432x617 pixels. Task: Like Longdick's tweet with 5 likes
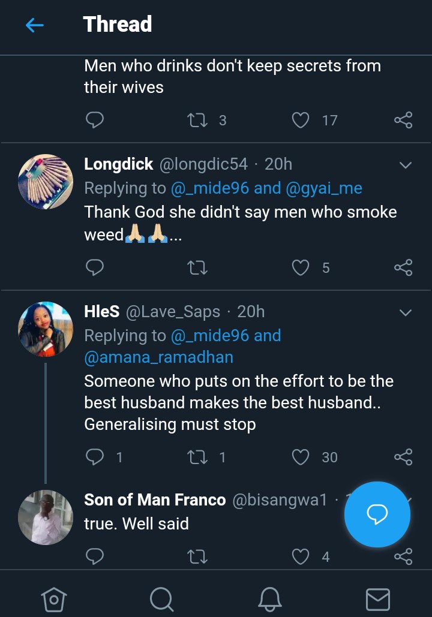(300, 267)
